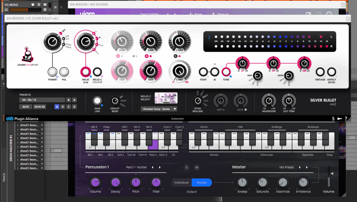Viewport: 357px width, 202px height.
Task: Mute the VG-IRON2 track
Action: pos(45,5)
